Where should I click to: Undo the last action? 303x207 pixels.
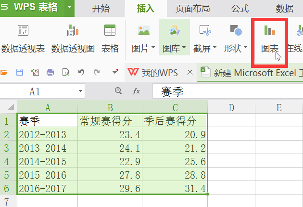[81, 72]
